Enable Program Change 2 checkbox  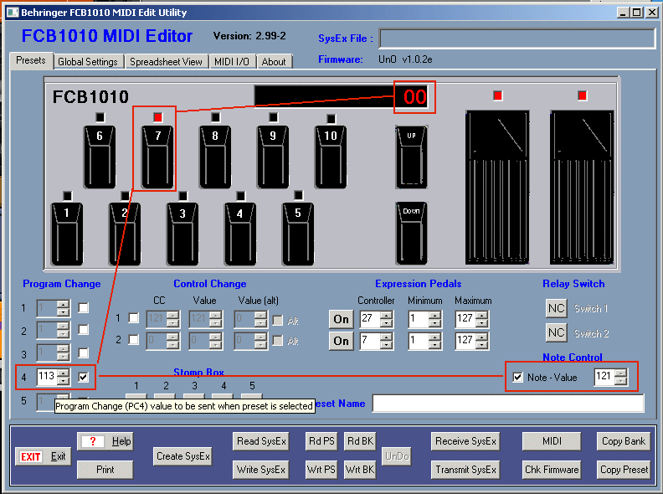click(x=84, y=330)
